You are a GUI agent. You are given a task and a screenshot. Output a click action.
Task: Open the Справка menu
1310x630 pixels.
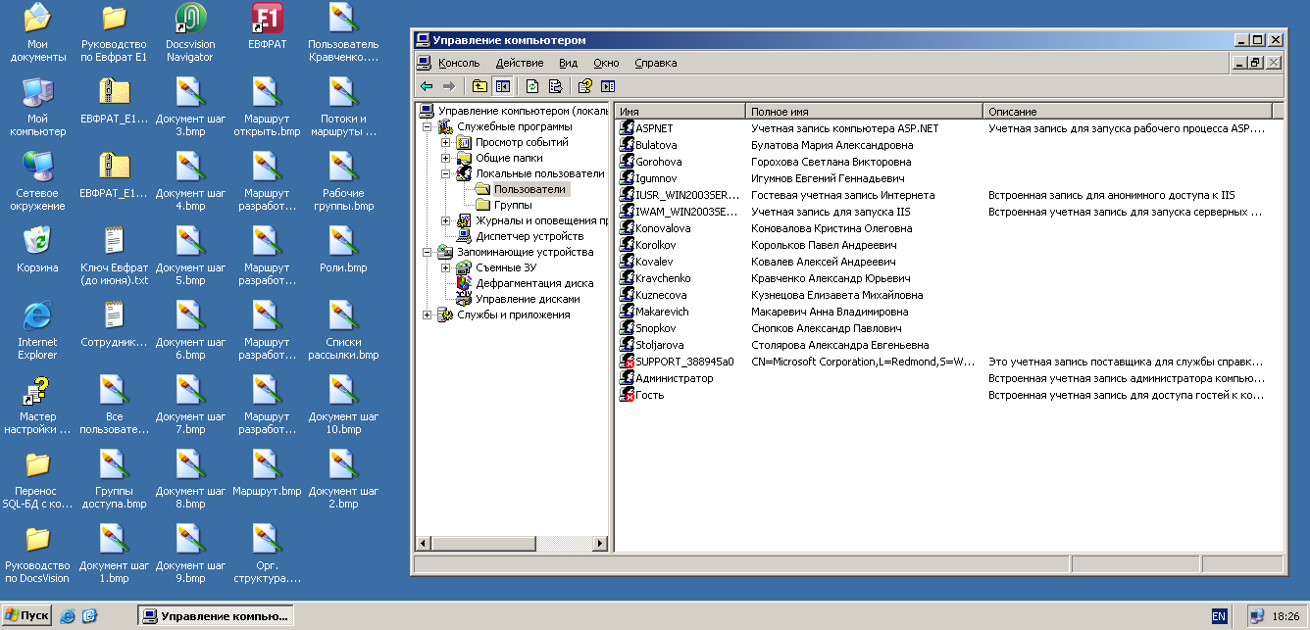(656, 63)
